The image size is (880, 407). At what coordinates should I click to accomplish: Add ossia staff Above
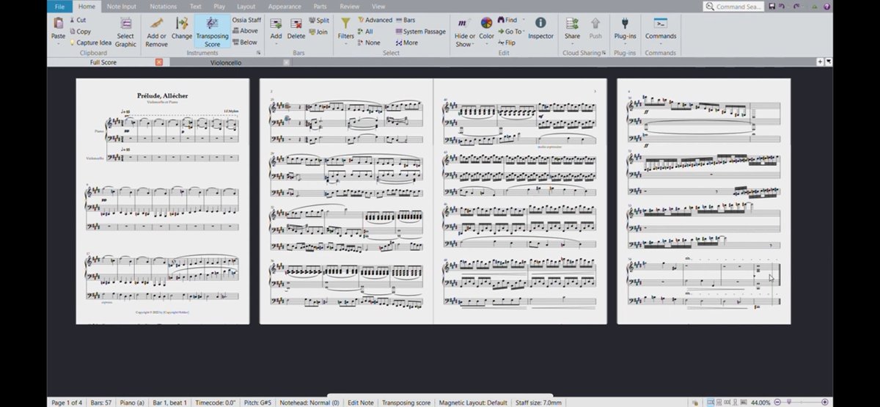click(x=246, y=31)
